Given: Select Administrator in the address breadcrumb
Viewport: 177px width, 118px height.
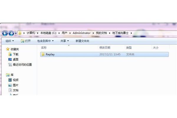Looking at the screenshot, I should [x=82, y=33].
